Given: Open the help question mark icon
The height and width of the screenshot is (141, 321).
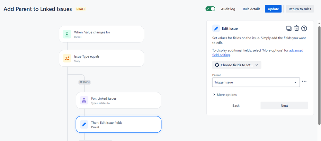Looking at the screenshot, I should (x=304, y=28).
